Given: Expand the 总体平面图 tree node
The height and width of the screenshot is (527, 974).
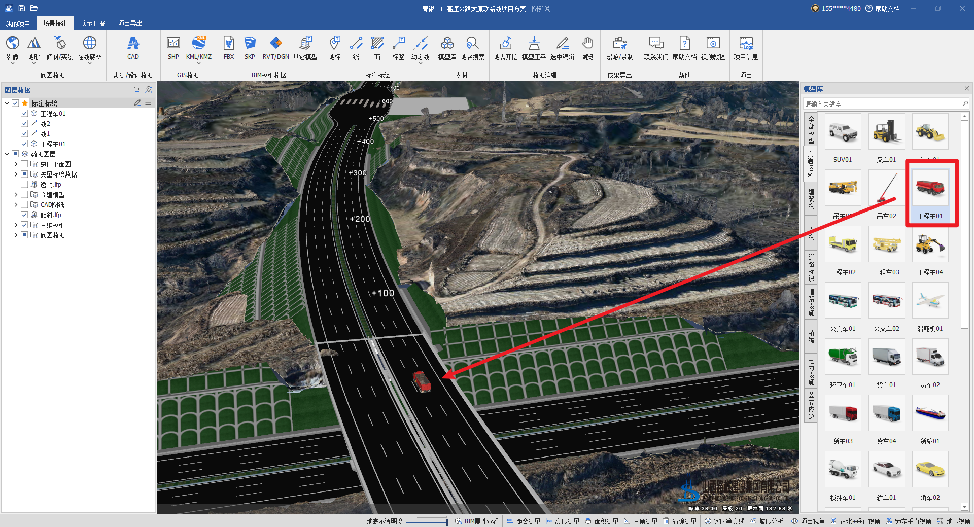Looking at the screenshot, I should [16, 164].
